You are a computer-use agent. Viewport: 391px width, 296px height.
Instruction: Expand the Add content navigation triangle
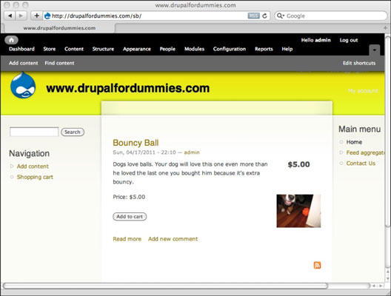(x=11, y=166)
